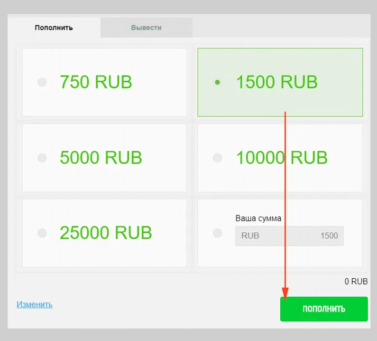377x341 pixels.
Task: Click the 25000 RUB amount text
Action: click(106, 233)
